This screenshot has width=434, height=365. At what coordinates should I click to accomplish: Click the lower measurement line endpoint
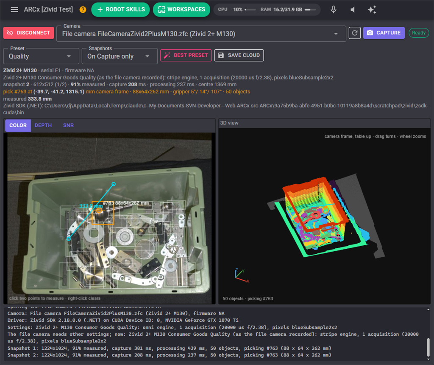[69, 239]
